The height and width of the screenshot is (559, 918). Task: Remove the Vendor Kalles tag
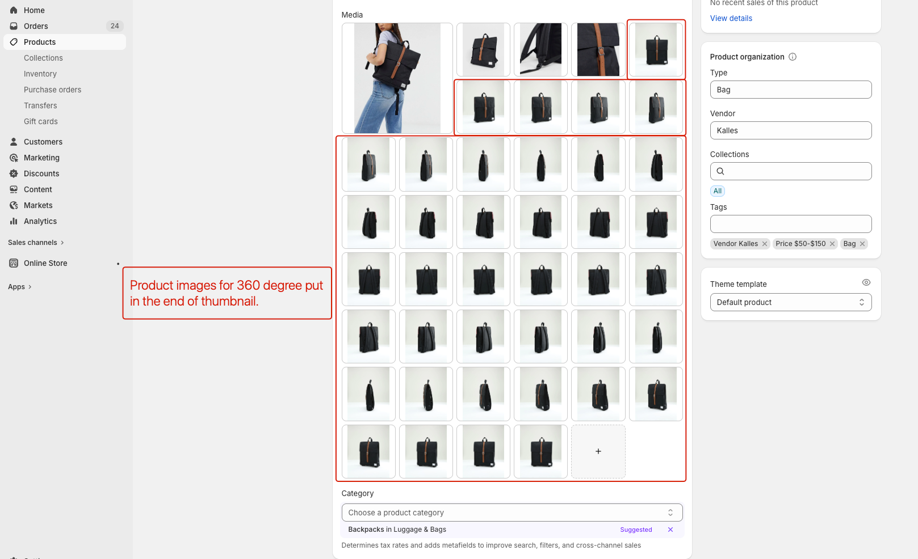[765, 243]
